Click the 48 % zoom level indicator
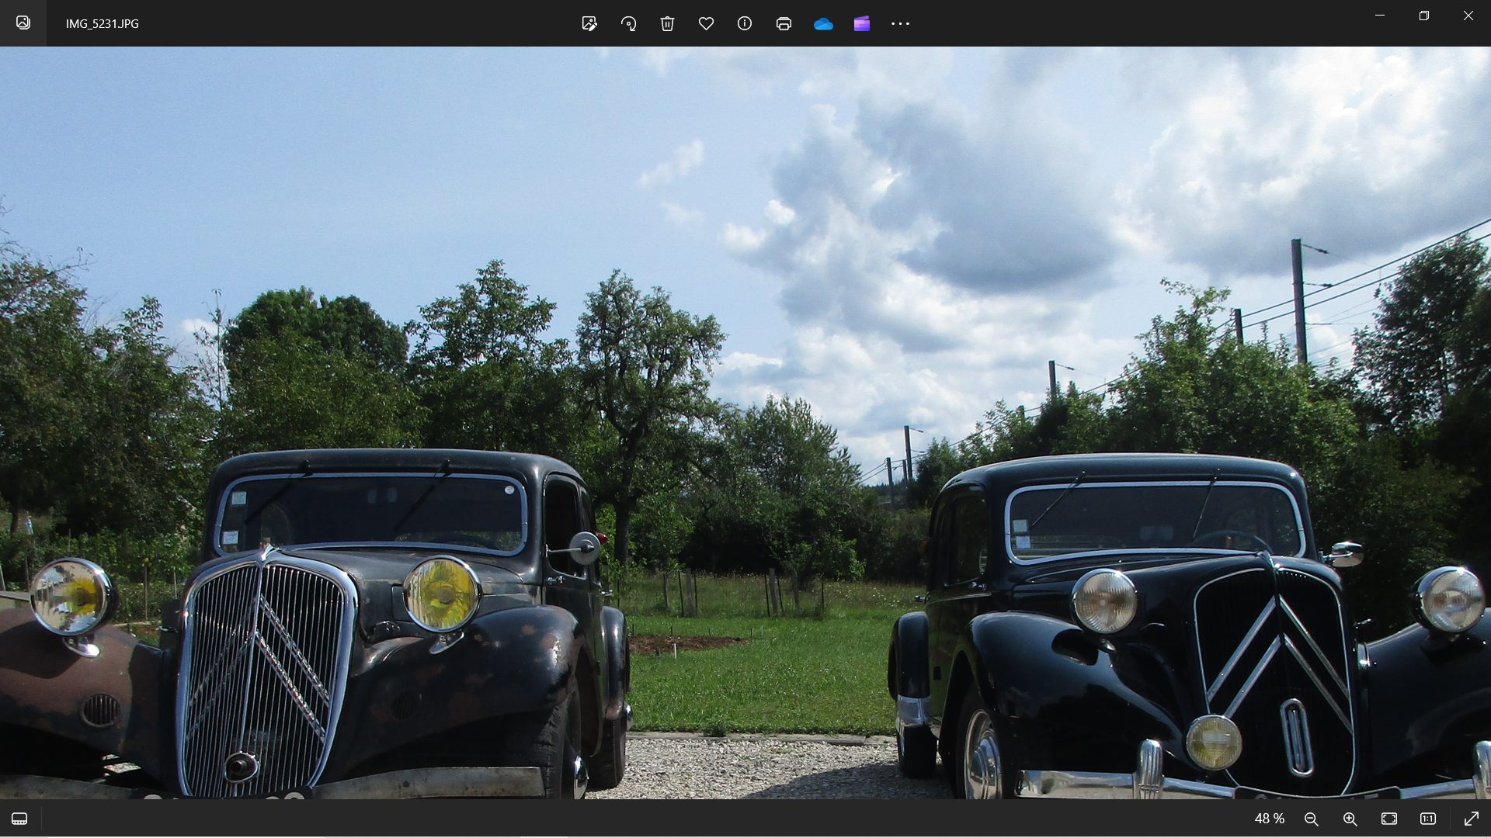 pos(1269,819)
